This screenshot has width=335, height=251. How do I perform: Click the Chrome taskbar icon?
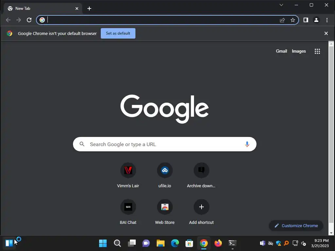[203, 243]
